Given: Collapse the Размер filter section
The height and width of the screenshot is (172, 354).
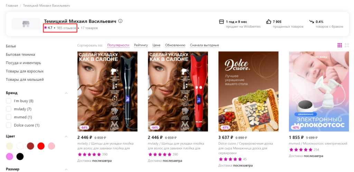Looking at the screenshot, I should click(66, 169).
